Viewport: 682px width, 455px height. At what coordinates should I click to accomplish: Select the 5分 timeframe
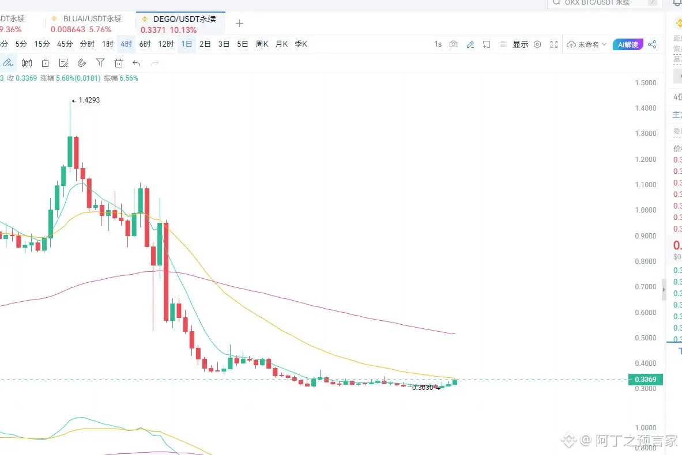coord(21,44)
